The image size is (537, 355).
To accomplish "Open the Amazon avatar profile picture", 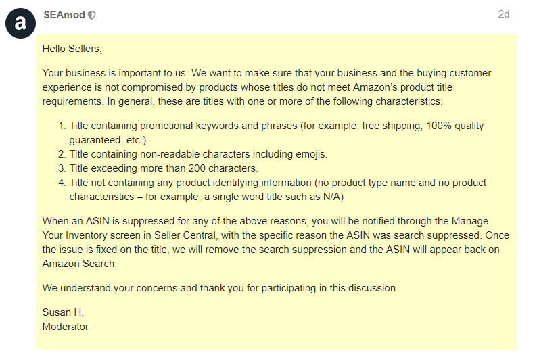I will point(20,23).
